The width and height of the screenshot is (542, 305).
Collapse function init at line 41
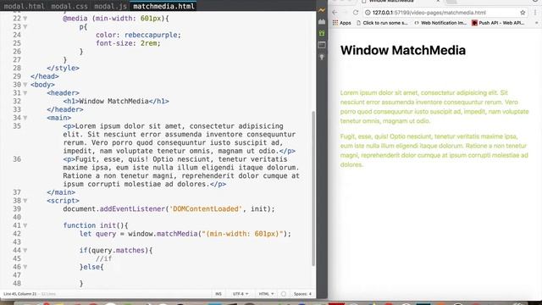point(25,226)
